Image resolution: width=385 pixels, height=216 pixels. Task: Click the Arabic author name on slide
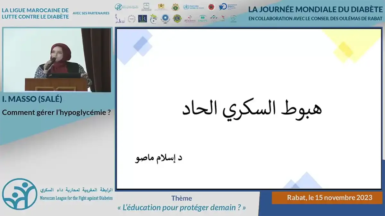pyautogui.click(x=158, y=158)
